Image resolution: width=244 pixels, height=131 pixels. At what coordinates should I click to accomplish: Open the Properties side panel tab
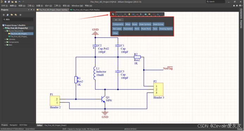tap(241, 24)
